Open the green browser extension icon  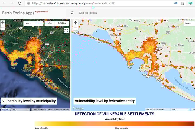click(x=191, y=3)
